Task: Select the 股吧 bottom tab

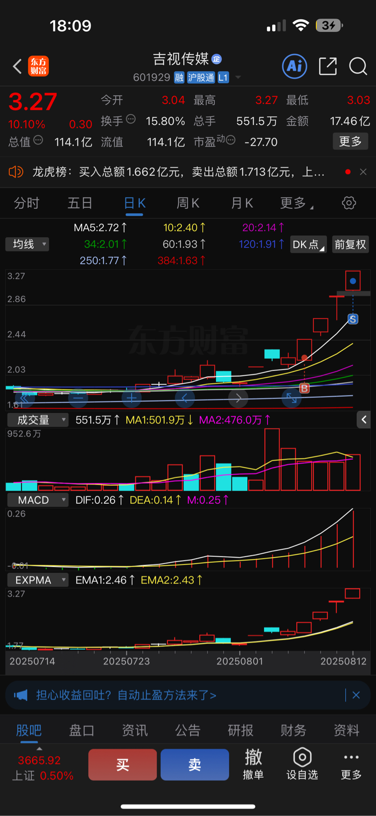Action: point(29,730)
